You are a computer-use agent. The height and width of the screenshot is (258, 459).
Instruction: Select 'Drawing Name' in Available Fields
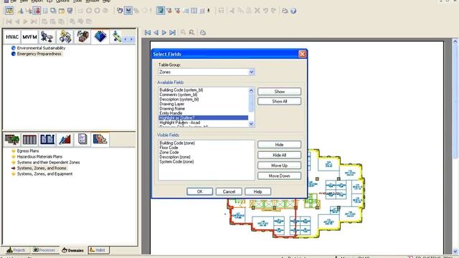point(172,108)
